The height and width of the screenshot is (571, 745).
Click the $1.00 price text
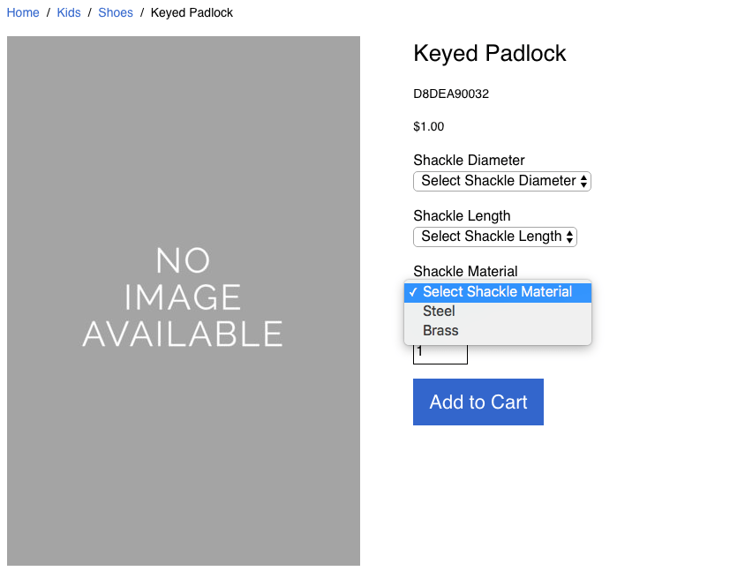[x=429, y=127]
